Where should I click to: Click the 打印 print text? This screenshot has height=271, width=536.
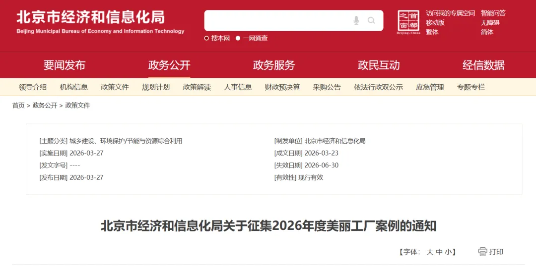496,252
